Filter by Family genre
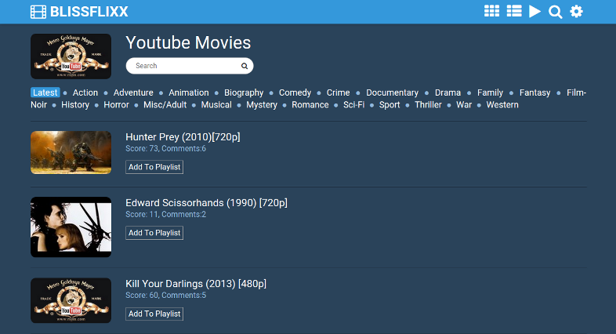The image size is (616, 334). coord(490,93)
